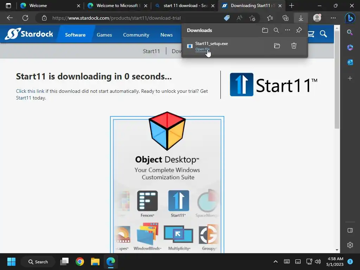Screen dimensions: 360x270
Task: Search downloads with magnifier icon
Action: tap(276, 30)
